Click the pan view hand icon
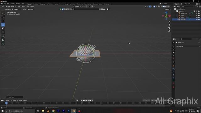 [x=169, y=24]
